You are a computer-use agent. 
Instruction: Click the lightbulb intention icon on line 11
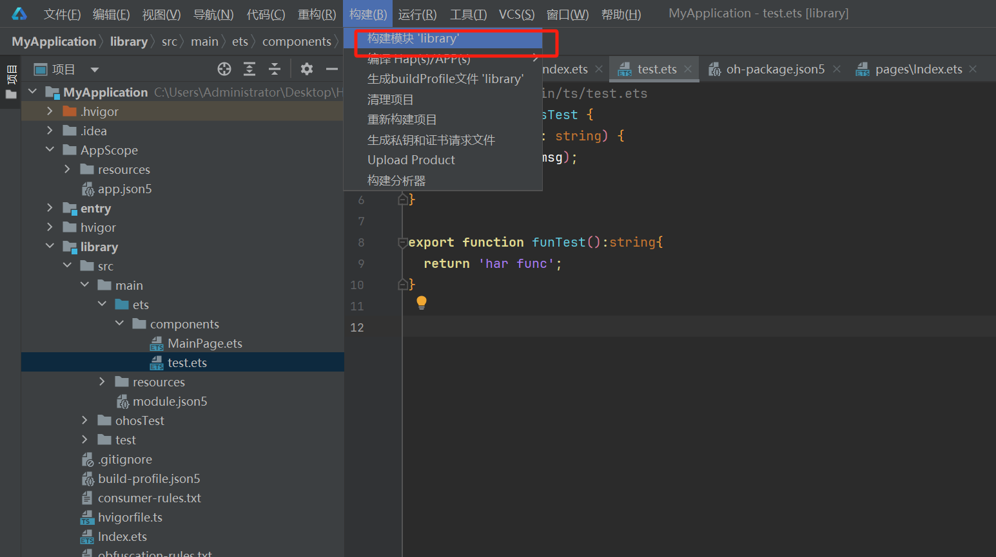point(422,303)
